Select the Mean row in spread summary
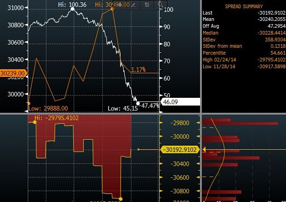The height and width of the screenshot is (202, 286). [x=244, y=20]
